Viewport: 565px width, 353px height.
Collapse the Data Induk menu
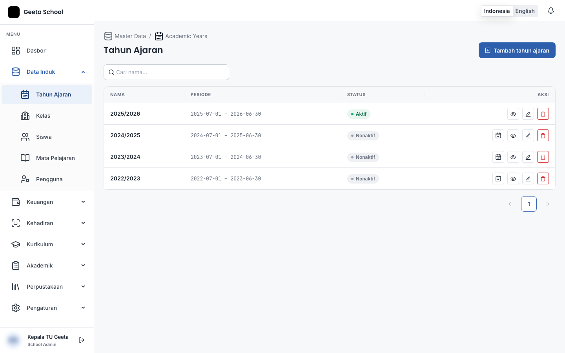47,72
